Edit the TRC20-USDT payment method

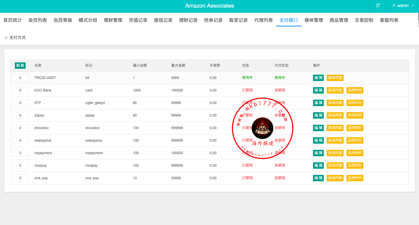click(318, 78)
